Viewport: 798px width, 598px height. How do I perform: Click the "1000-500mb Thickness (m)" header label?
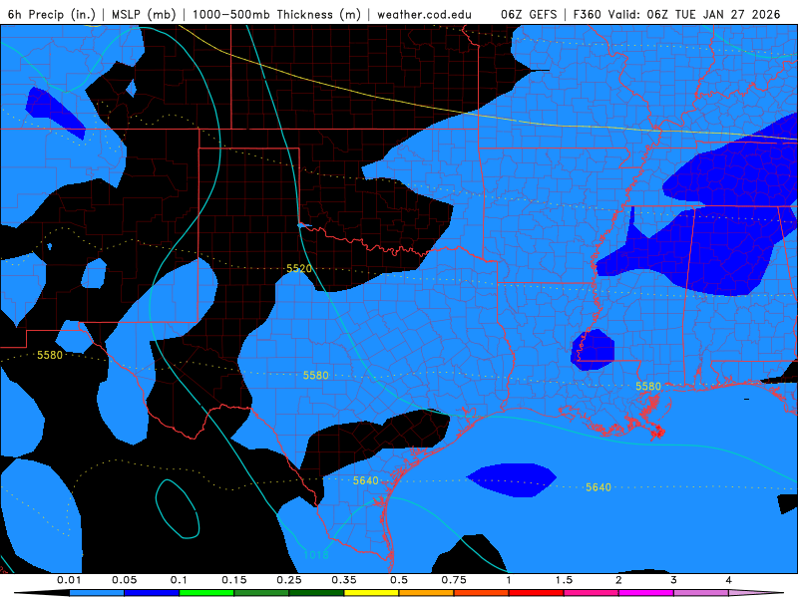point(276,14)
